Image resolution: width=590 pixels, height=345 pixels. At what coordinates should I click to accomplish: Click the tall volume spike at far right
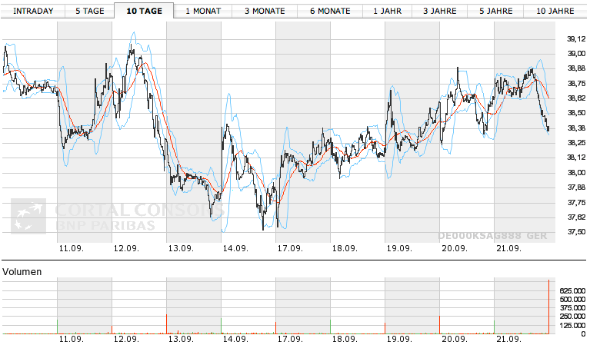coord(548,307)
